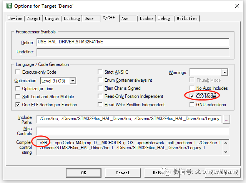Click the Undefine input field
Screen dimensions: 246x183
click(x=133, y=52)
